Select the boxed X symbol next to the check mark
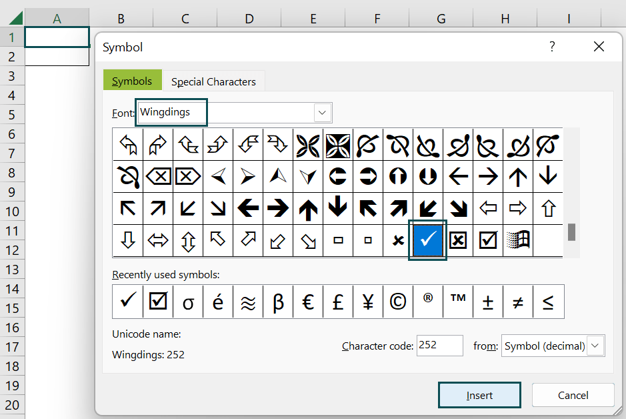Image resolution: width=626 pixels, height=419 pixels. 457,241
